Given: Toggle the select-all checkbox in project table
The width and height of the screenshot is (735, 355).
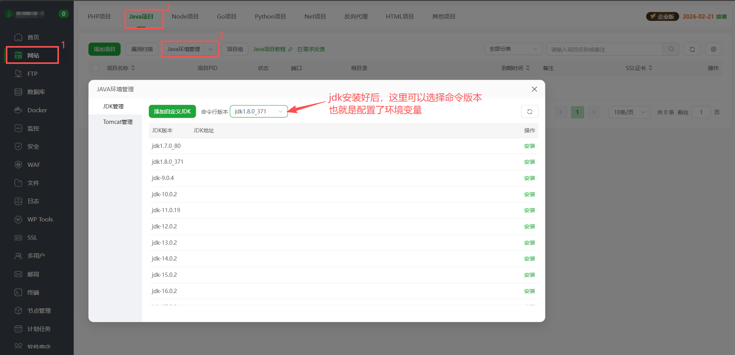Looking at the screenshot, I should (95, 68).
